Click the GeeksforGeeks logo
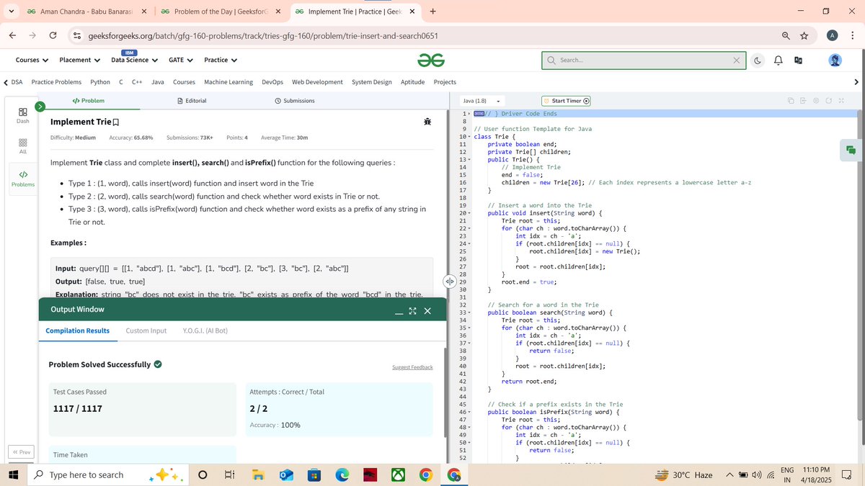 (430, 60)
